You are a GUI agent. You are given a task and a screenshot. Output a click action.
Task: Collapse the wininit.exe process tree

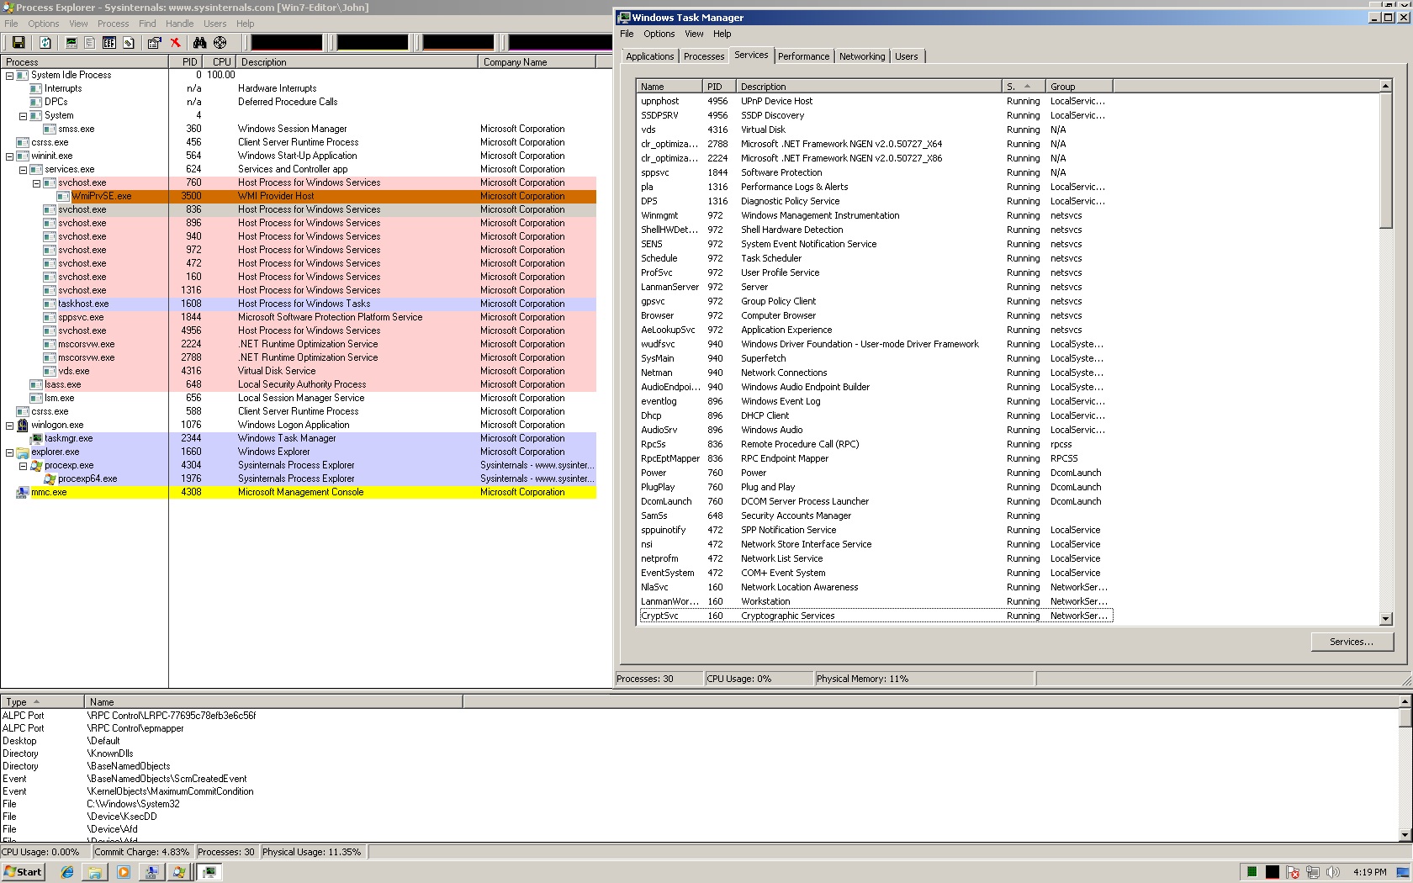pyautogui.click(x=10, y=156)
